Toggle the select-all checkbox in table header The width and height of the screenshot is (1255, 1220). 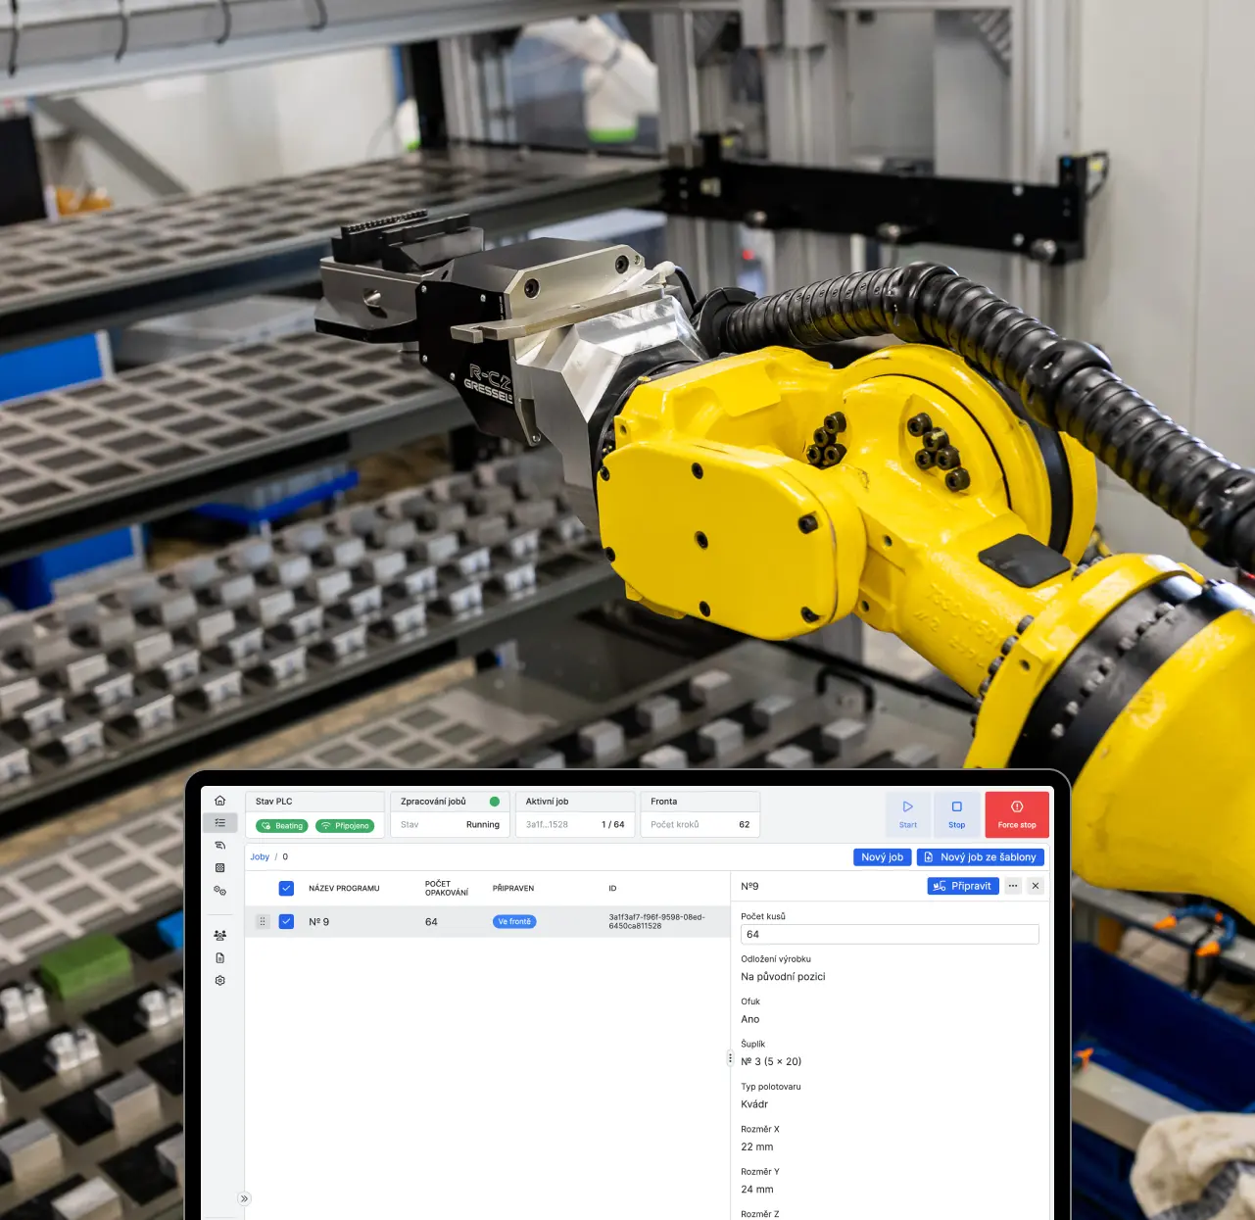pyautogui.click(x=286, y=889)
